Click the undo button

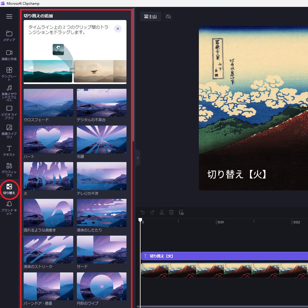(x=143, y=212)
